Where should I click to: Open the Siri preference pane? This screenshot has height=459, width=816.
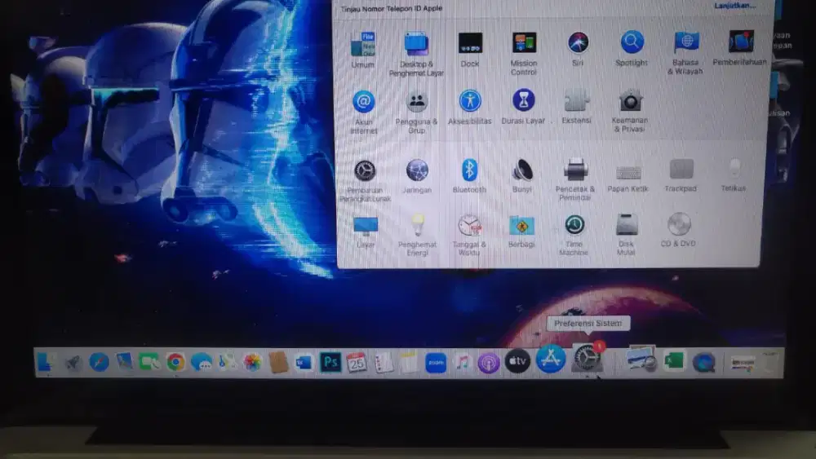[x=578, y=42]
